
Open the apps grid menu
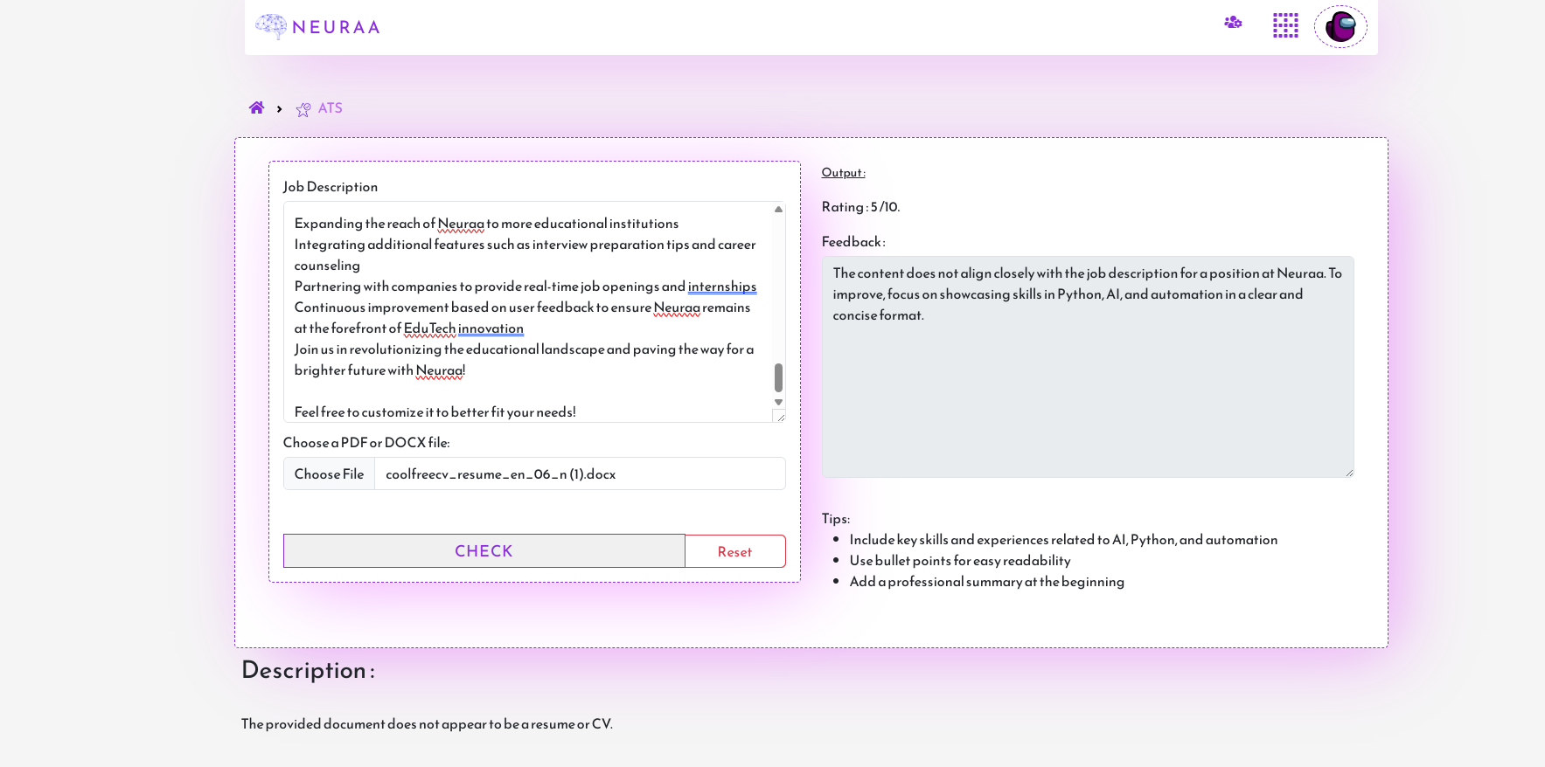pos(1285,25)
